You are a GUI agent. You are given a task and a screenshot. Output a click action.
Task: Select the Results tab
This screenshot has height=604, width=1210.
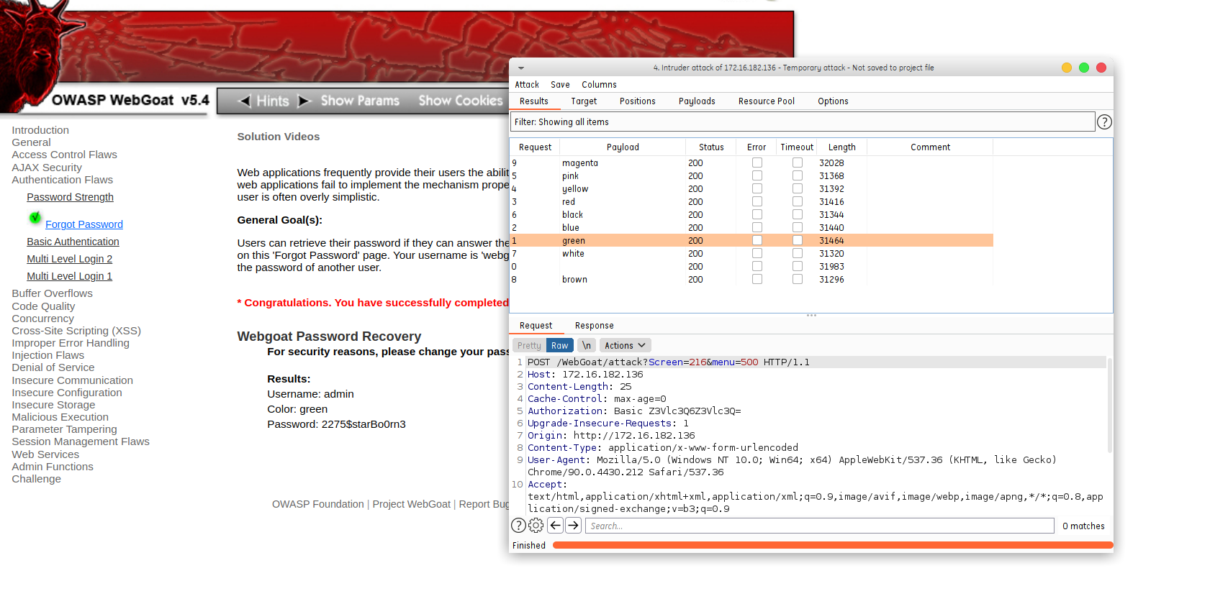coord(534,101)
